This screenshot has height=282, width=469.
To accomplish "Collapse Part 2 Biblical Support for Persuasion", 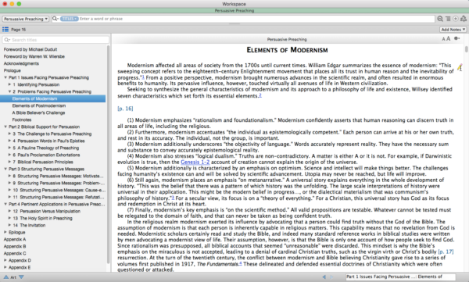I will [5, 127].
